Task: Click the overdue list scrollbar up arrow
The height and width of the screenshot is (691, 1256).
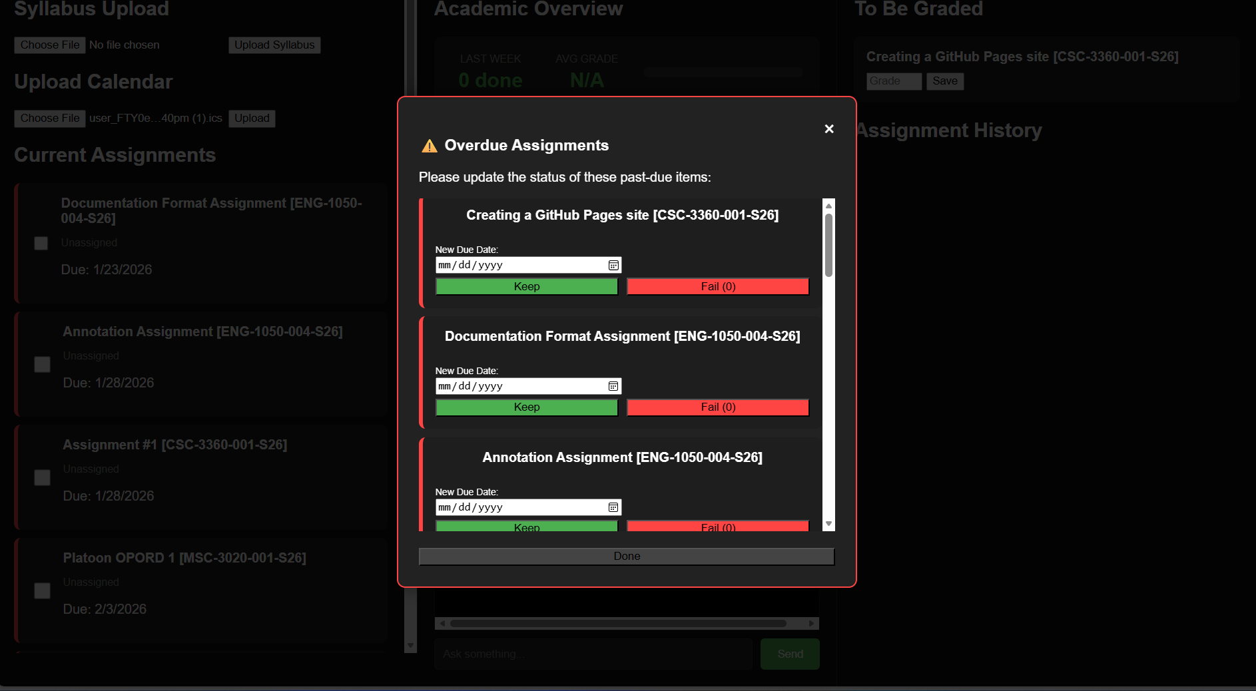Action: (829, 206)
